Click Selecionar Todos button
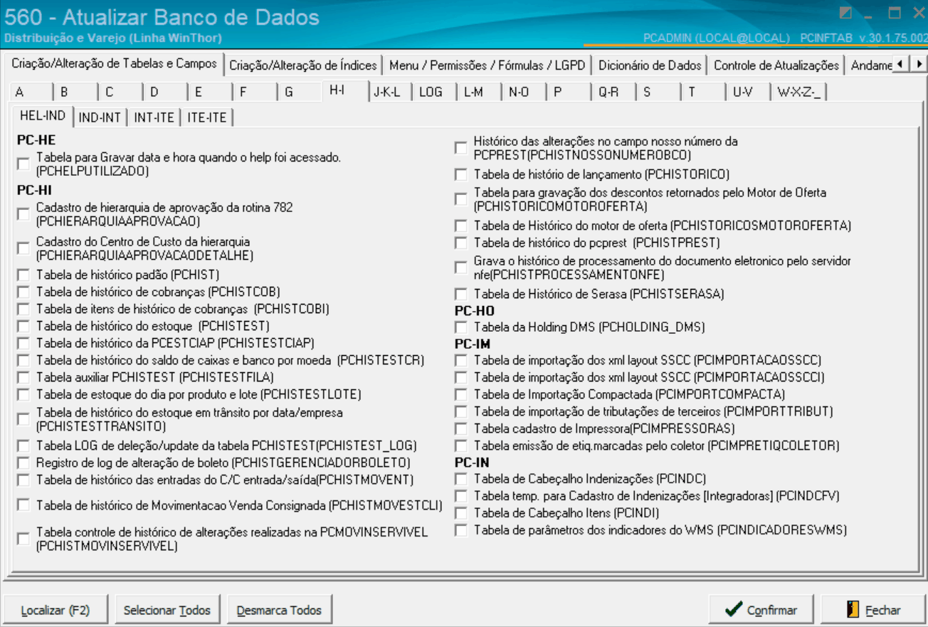This screenshot has width=928, height=627. click(167, 610)
